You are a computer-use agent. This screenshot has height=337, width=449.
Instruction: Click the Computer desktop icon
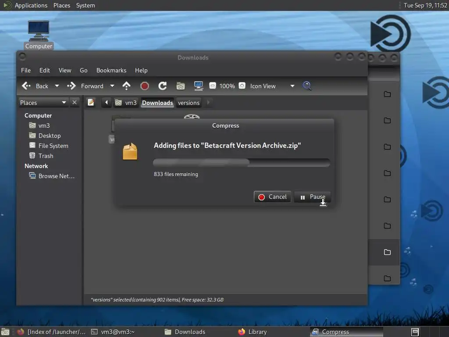(39, 35)
